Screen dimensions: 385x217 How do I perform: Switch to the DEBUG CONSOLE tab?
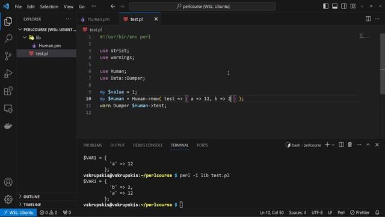point(147,145)
